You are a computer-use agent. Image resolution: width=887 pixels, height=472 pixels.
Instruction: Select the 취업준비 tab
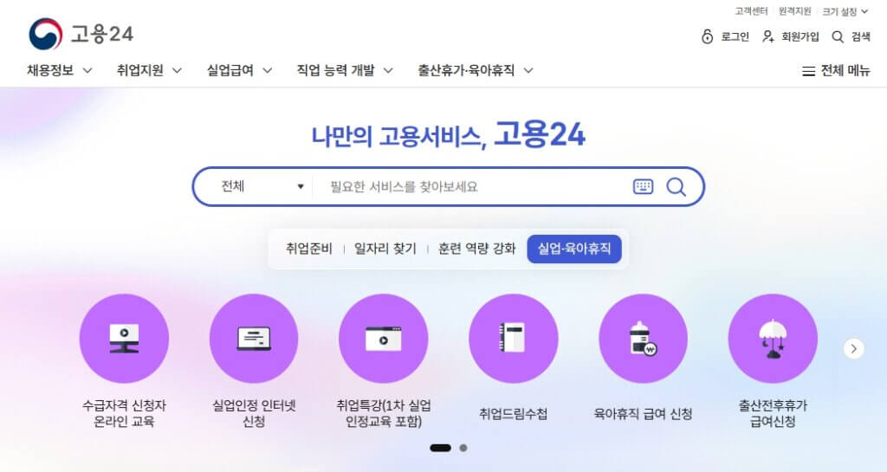tap(309, 249)
